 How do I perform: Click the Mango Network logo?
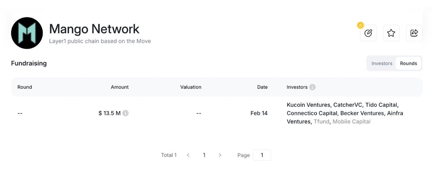(x=27, y=33)
